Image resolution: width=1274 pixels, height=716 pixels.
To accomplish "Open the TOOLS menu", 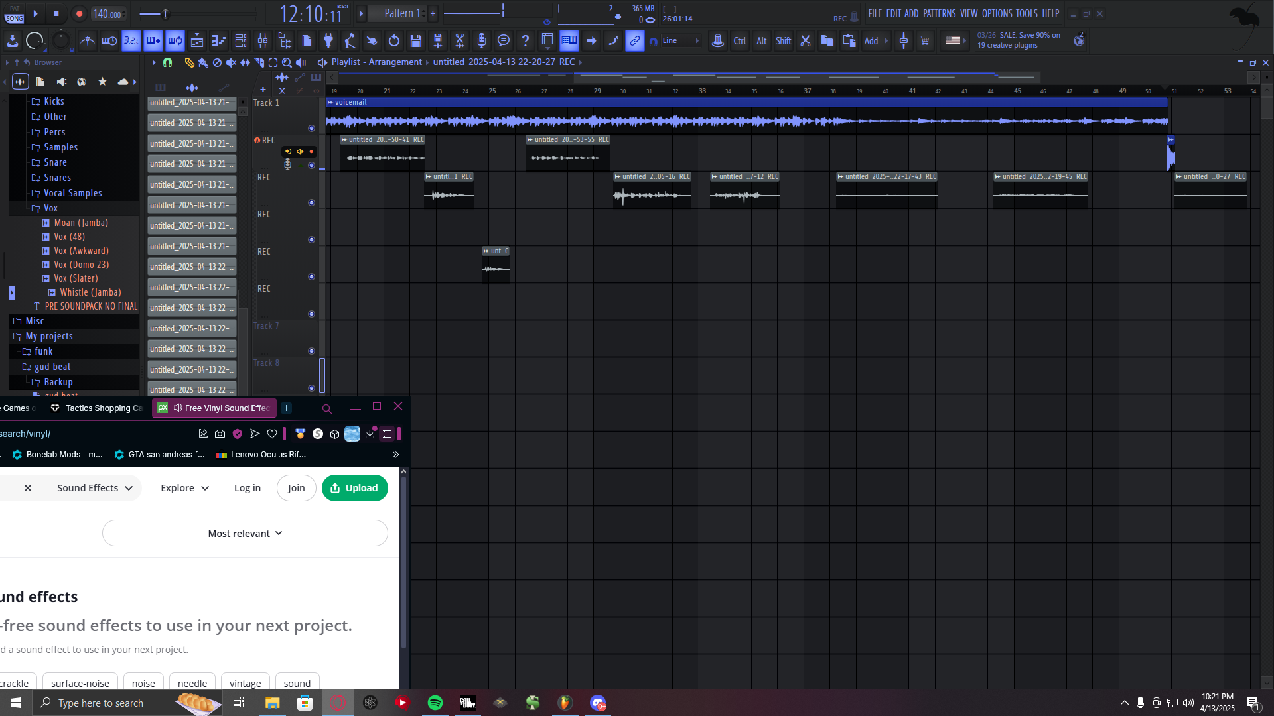I will pos(1026,13).
